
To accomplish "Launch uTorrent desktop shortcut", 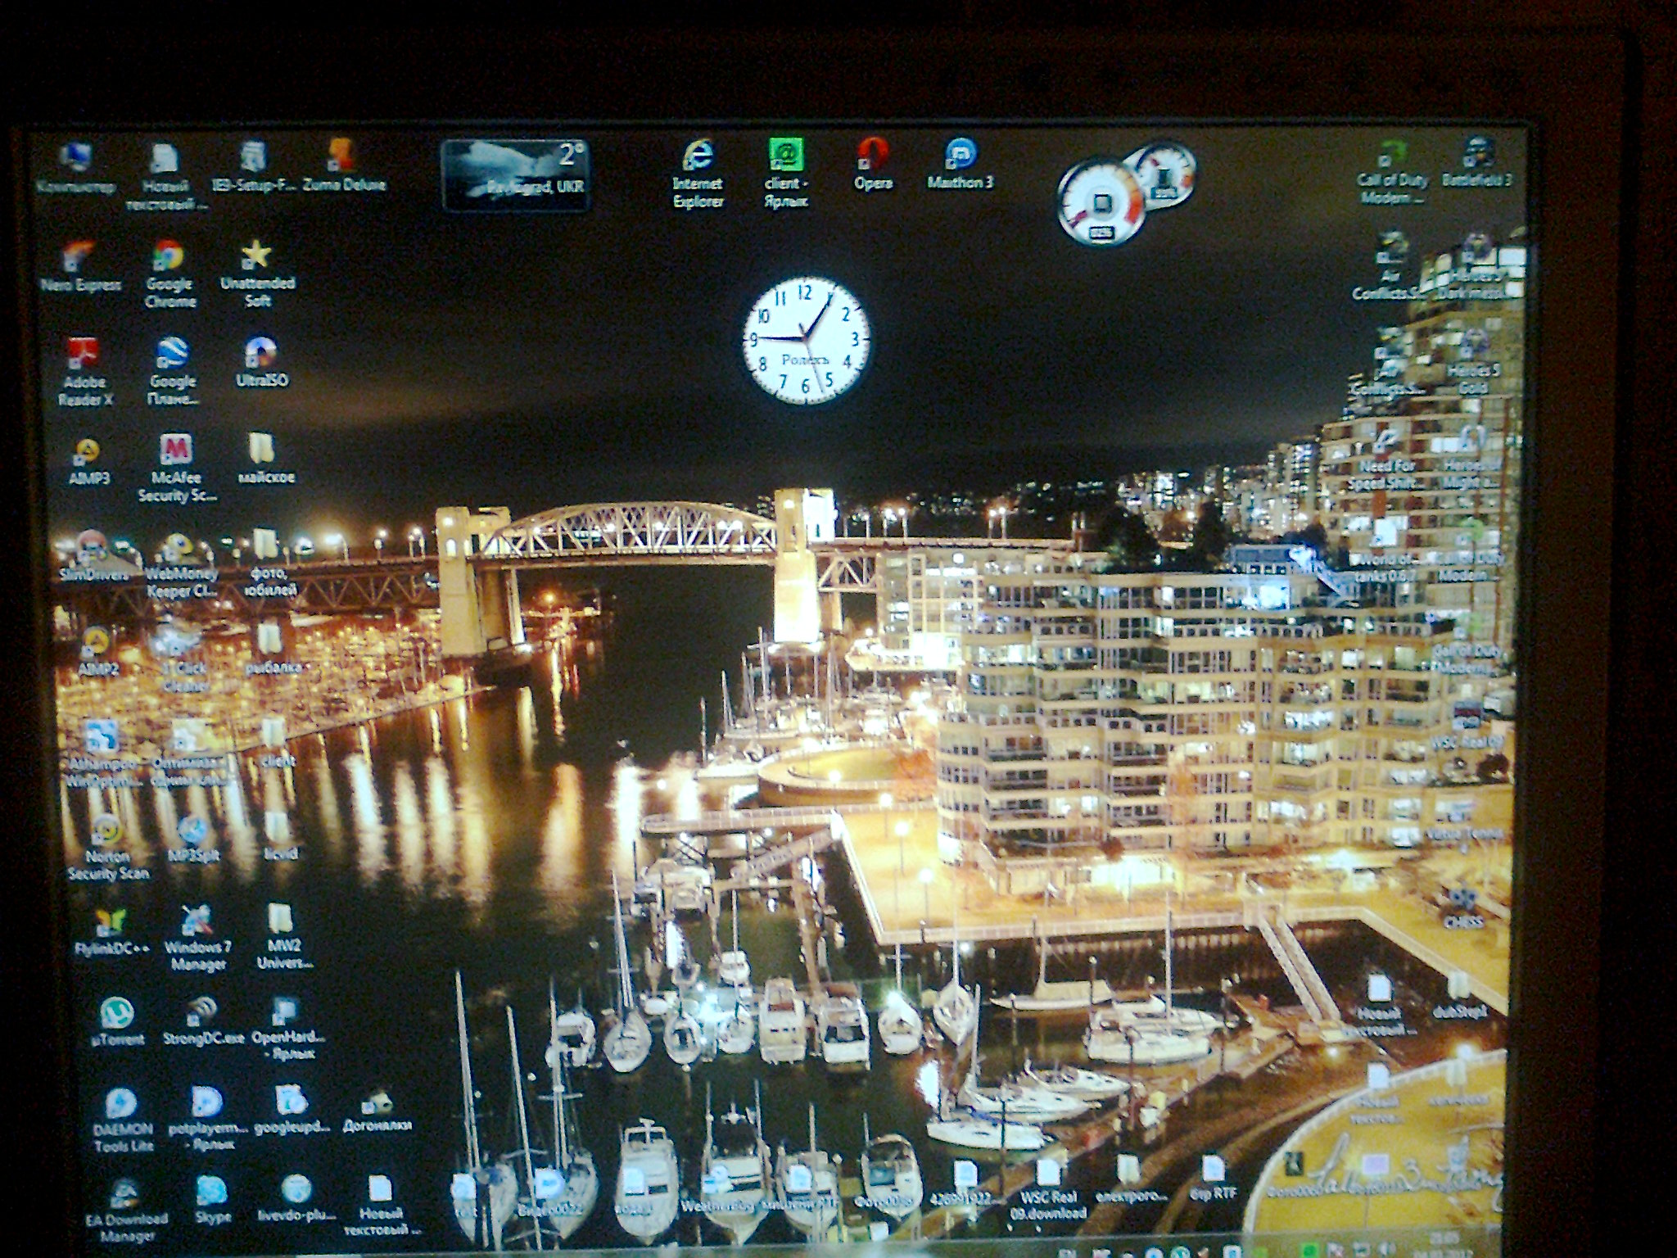I will [x=117, y=1013].
